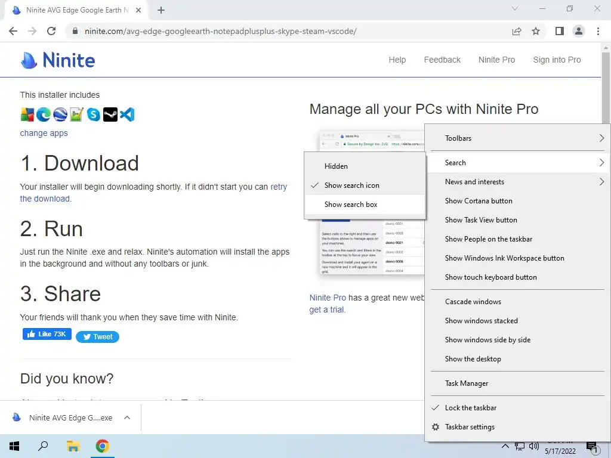This screenshot has width=611, height=458.
Task: Click the Facebook Like 73K button
Action: [x=47, y=334]
